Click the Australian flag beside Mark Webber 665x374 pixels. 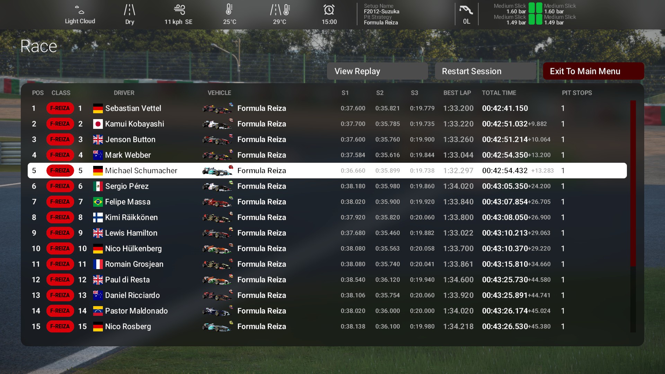tap(98, 155)
